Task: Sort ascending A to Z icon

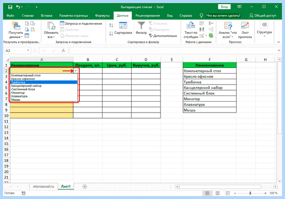Action: pyautogui.click(x=111, y=26)
